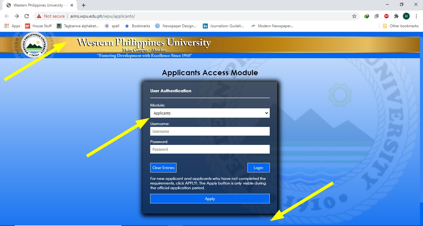Expand the Module dropdown showing Applicants

pyautogui.click(x=210, y=113)
